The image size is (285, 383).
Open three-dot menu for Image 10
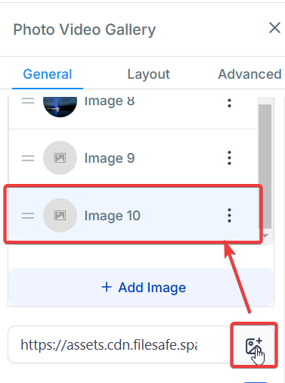[x=229, y=216]
